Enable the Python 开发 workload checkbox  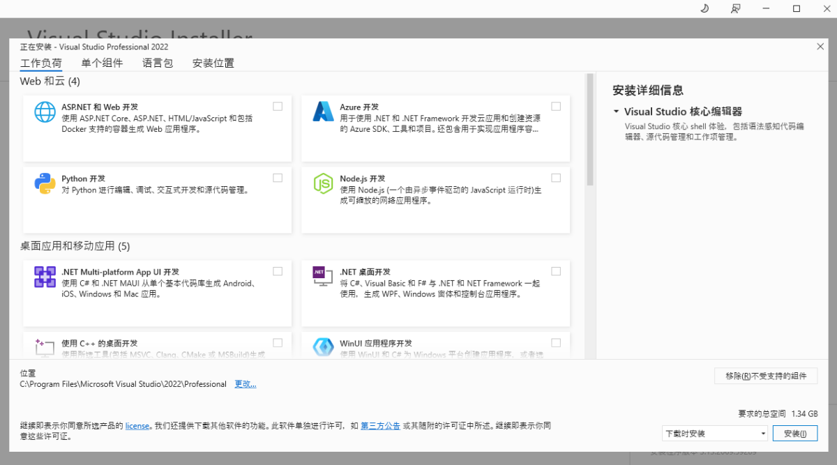278,178
